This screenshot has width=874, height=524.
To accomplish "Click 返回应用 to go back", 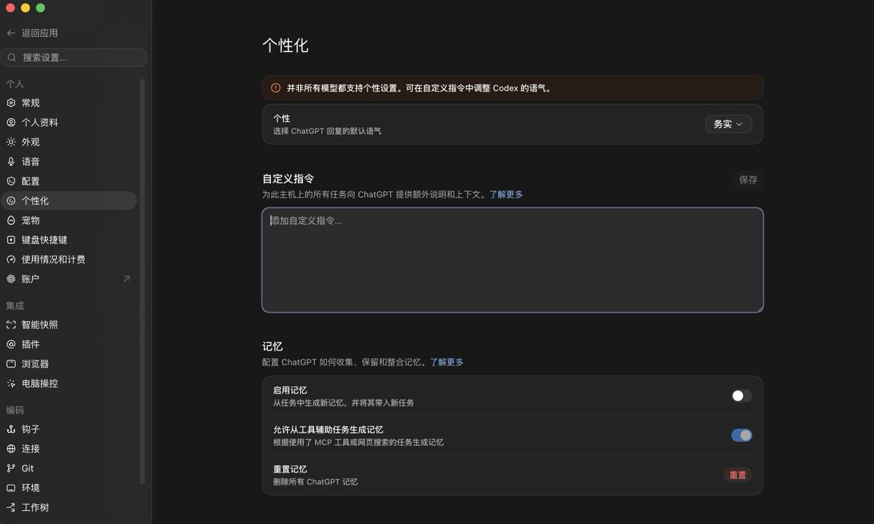I will tap(32, 33).
